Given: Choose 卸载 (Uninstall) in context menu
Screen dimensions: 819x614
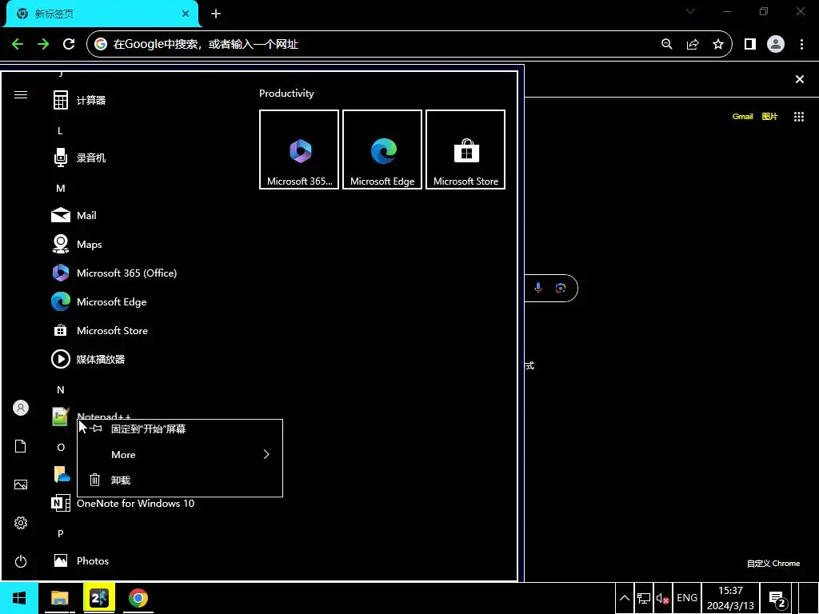Looking at the screenshot, I should pyautogui.click(x=180, y=480).
